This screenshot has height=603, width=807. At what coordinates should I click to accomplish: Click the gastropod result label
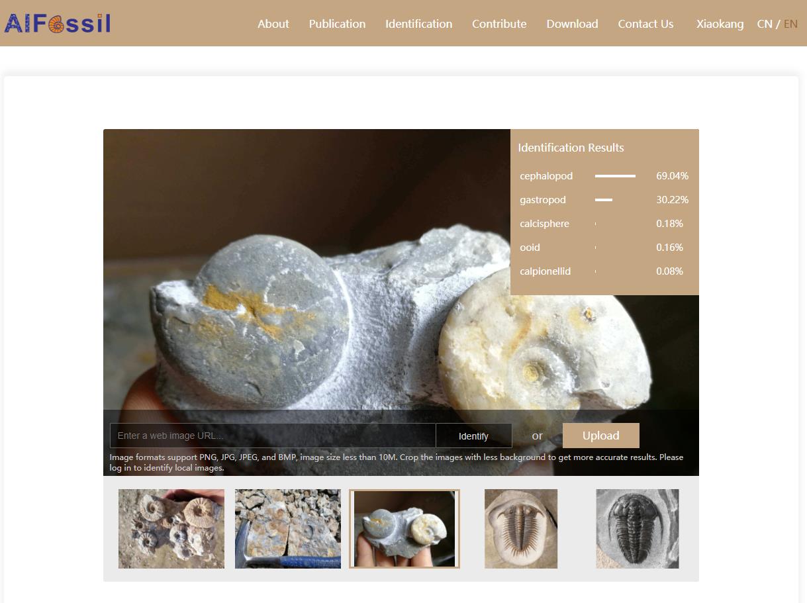(543, 200)
